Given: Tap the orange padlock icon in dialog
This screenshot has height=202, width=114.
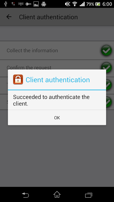Looking at the screenshot, I should (18, 80).
